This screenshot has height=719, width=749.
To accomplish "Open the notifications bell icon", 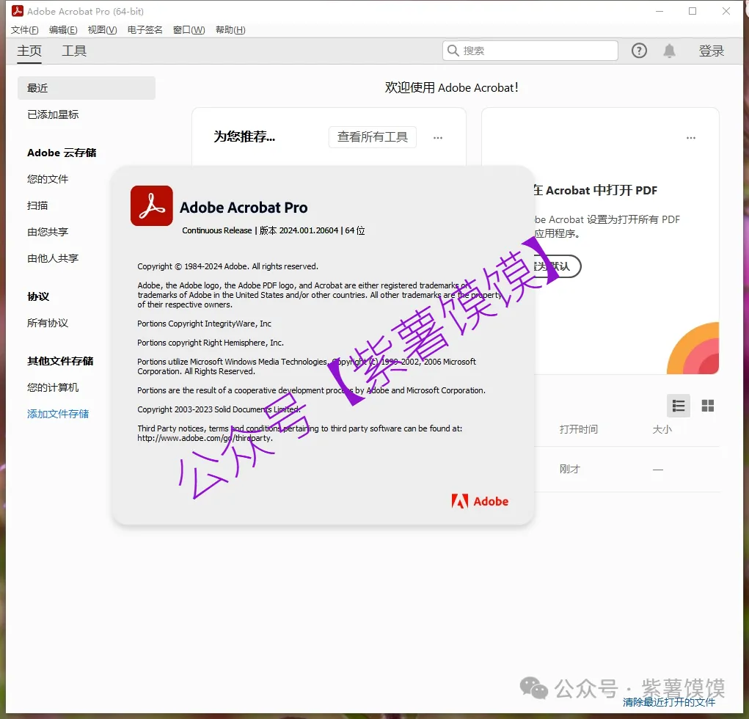I will pyautogui.click(x=669, y=51).
